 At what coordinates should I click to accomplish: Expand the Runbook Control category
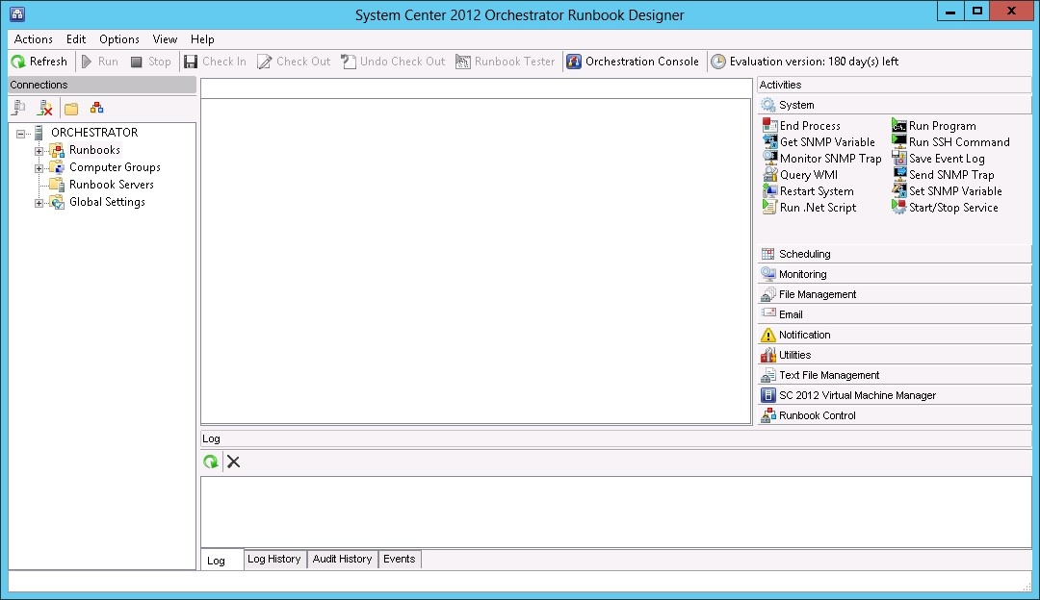coord(894,415)
